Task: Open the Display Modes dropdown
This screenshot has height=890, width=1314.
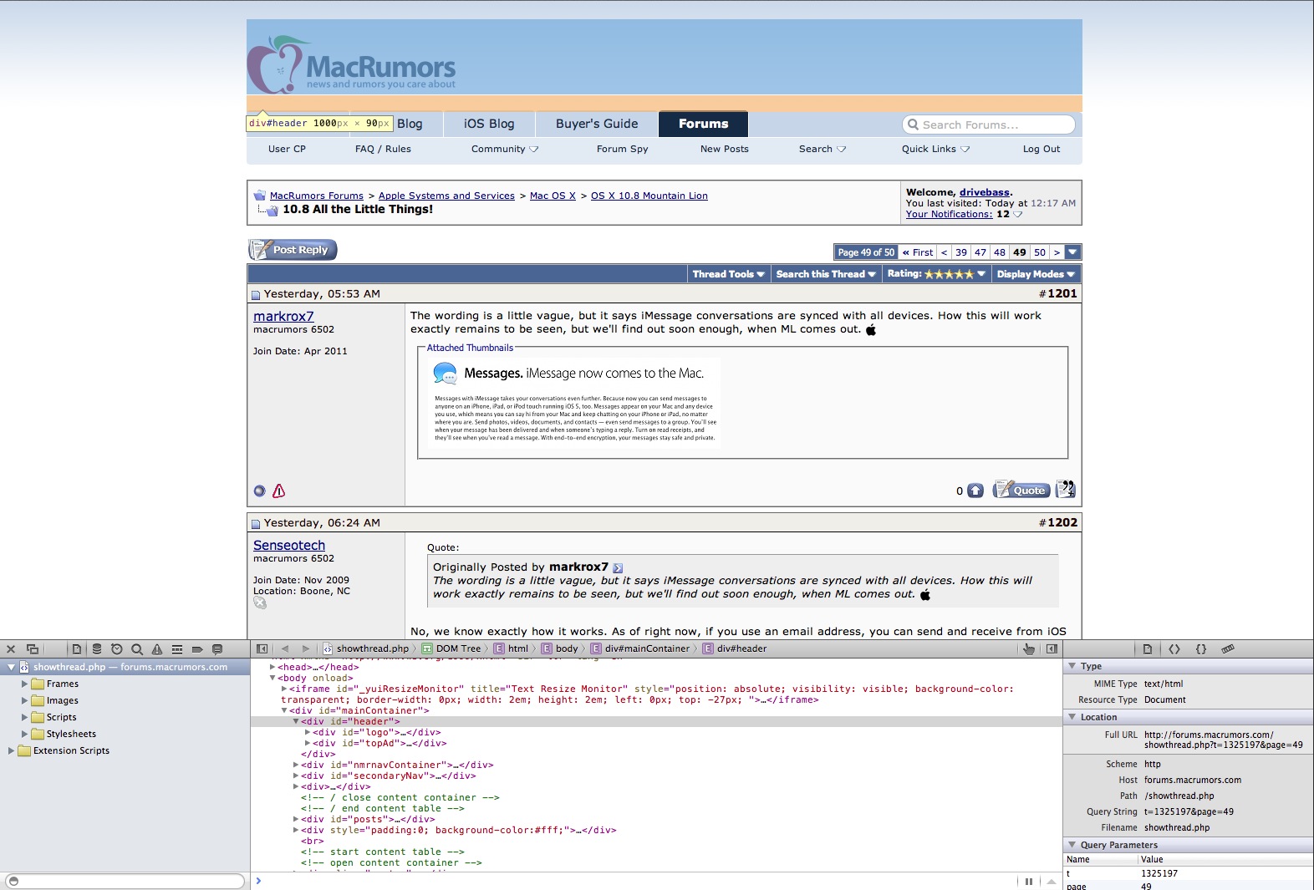Action: click(1036, 274)
